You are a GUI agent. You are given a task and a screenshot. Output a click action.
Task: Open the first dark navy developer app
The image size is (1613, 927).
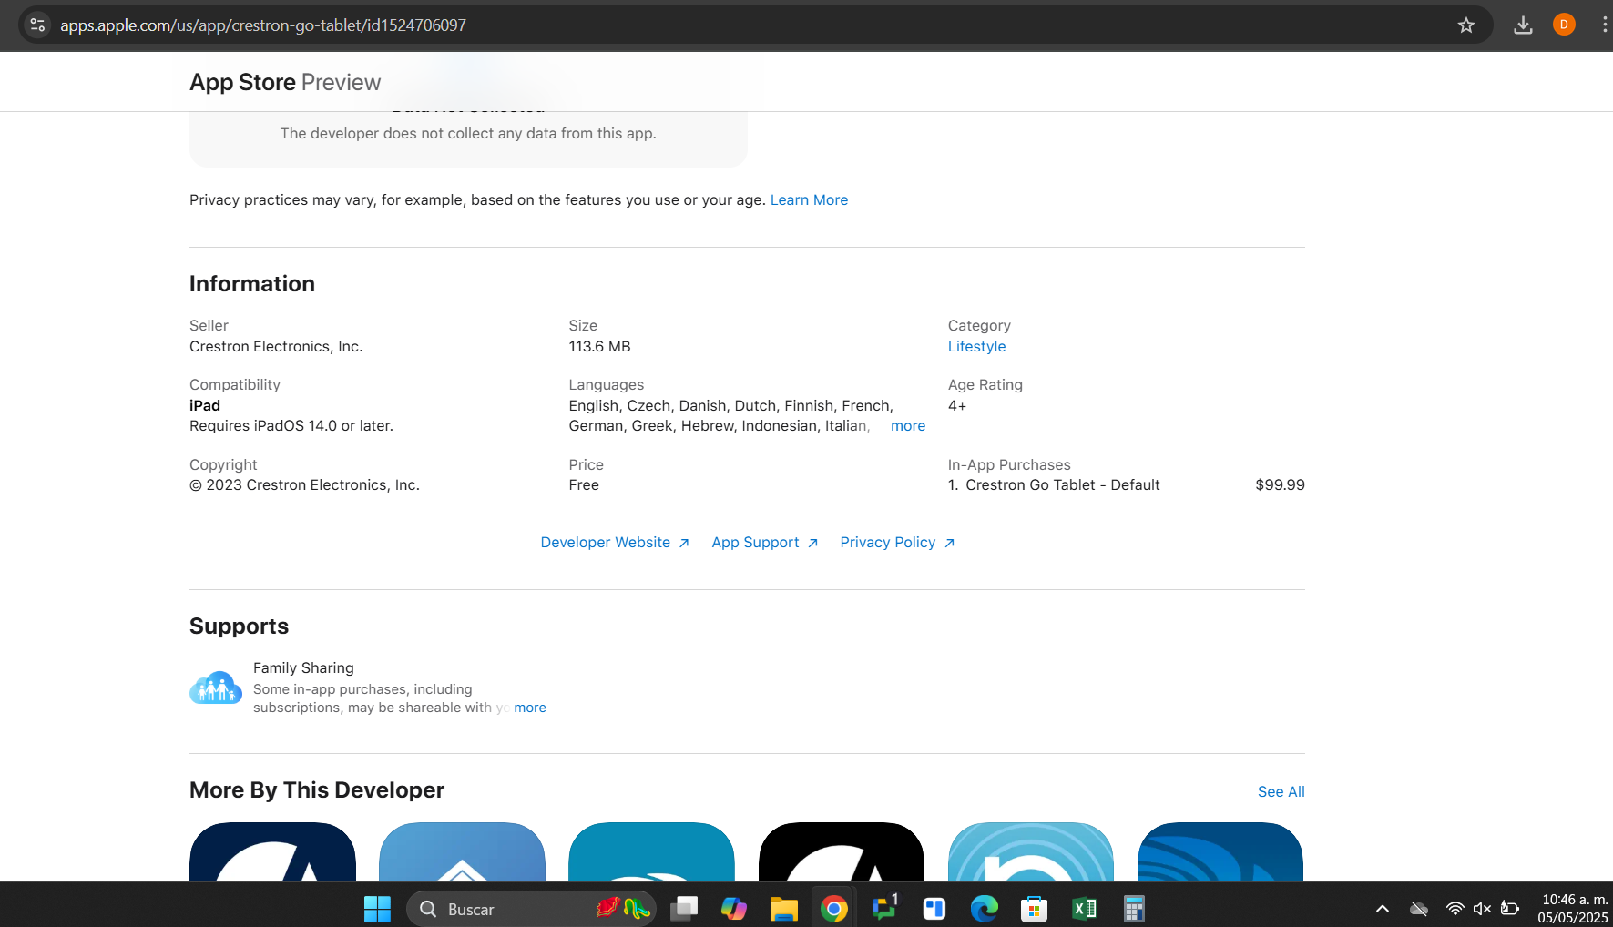(x=272, y=851)
